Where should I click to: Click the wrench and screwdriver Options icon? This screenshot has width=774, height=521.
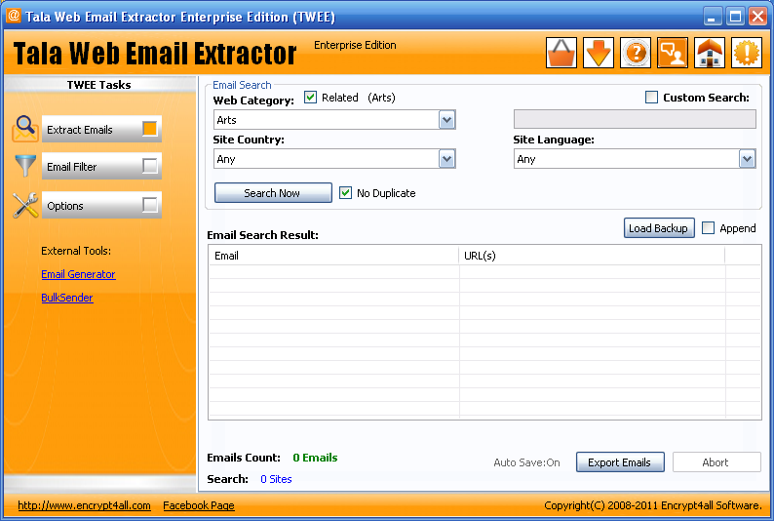pyautogui.click(x=25, y=205)
